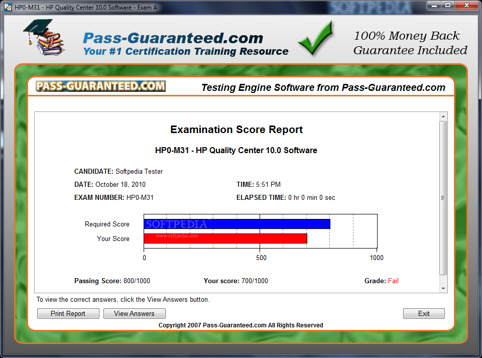
Task: Click the report scrollbar down arrow
Action: (x=443, y=288)
